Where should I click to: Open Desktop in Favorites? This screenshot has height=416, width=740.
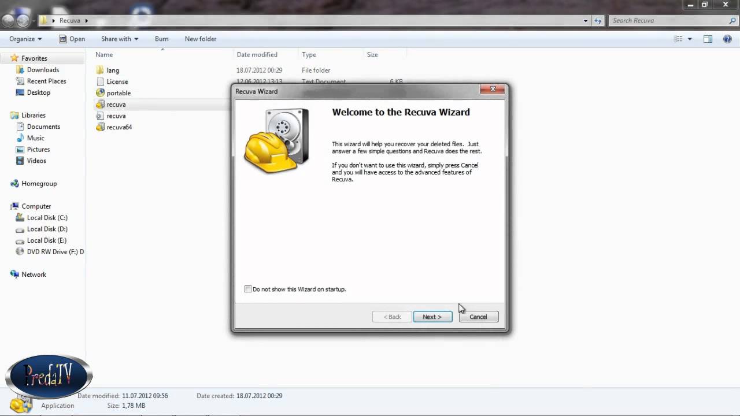click(38, 92)
